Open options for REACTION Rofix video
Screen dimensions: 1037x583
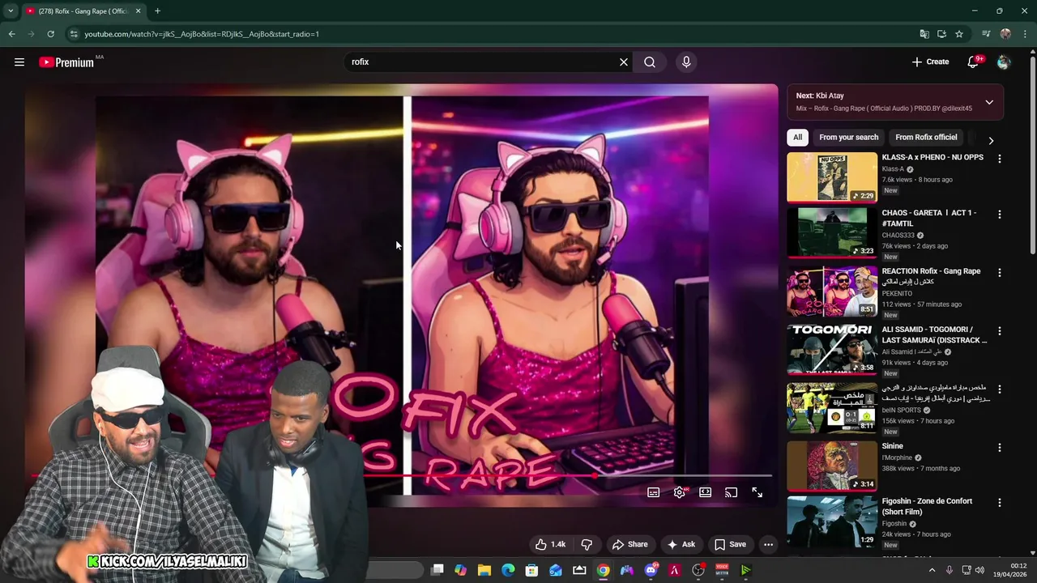tap(999, 272)
